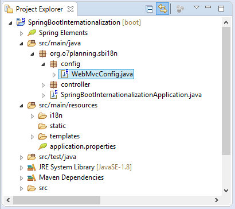The width and height of the screenshot is (235, 209).
Task: Expand the i18n folder arrow
Action: coord(33,116)
